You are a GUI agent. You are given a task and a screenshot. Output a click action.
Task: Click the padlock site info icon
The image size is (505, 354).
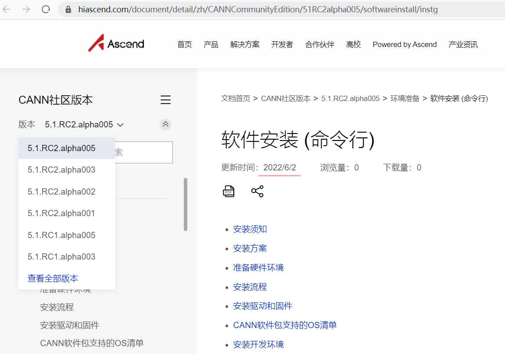[68, 9]
